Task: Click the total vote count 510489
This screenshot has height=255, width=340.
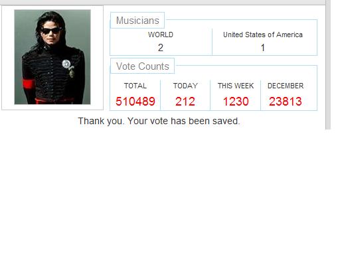Action: tap(135, 102)
